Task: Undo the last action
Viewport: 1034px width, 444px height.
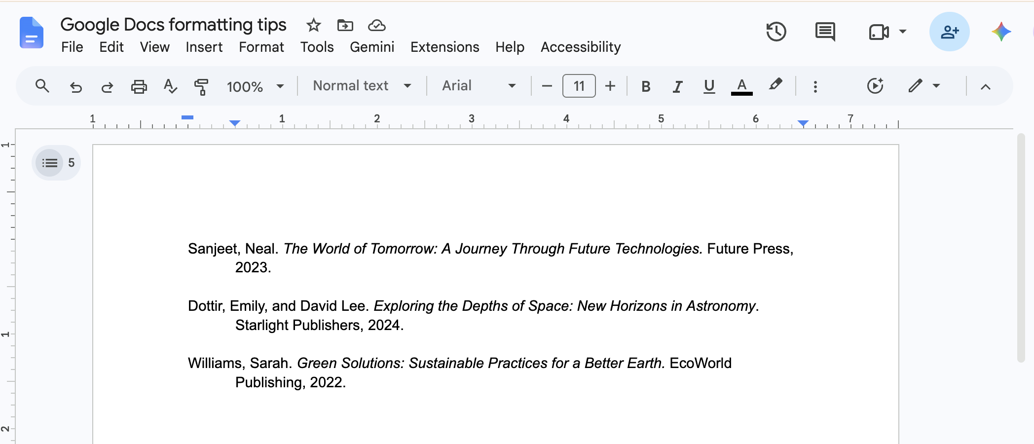Action: 75,87
